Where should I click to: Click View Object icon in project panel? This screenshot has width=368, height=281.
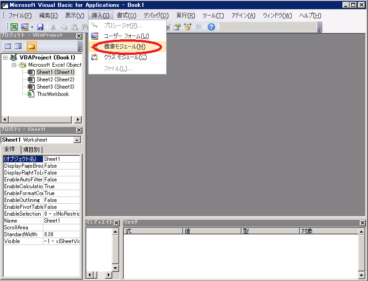pyautogui.click(x=18, y=46)
